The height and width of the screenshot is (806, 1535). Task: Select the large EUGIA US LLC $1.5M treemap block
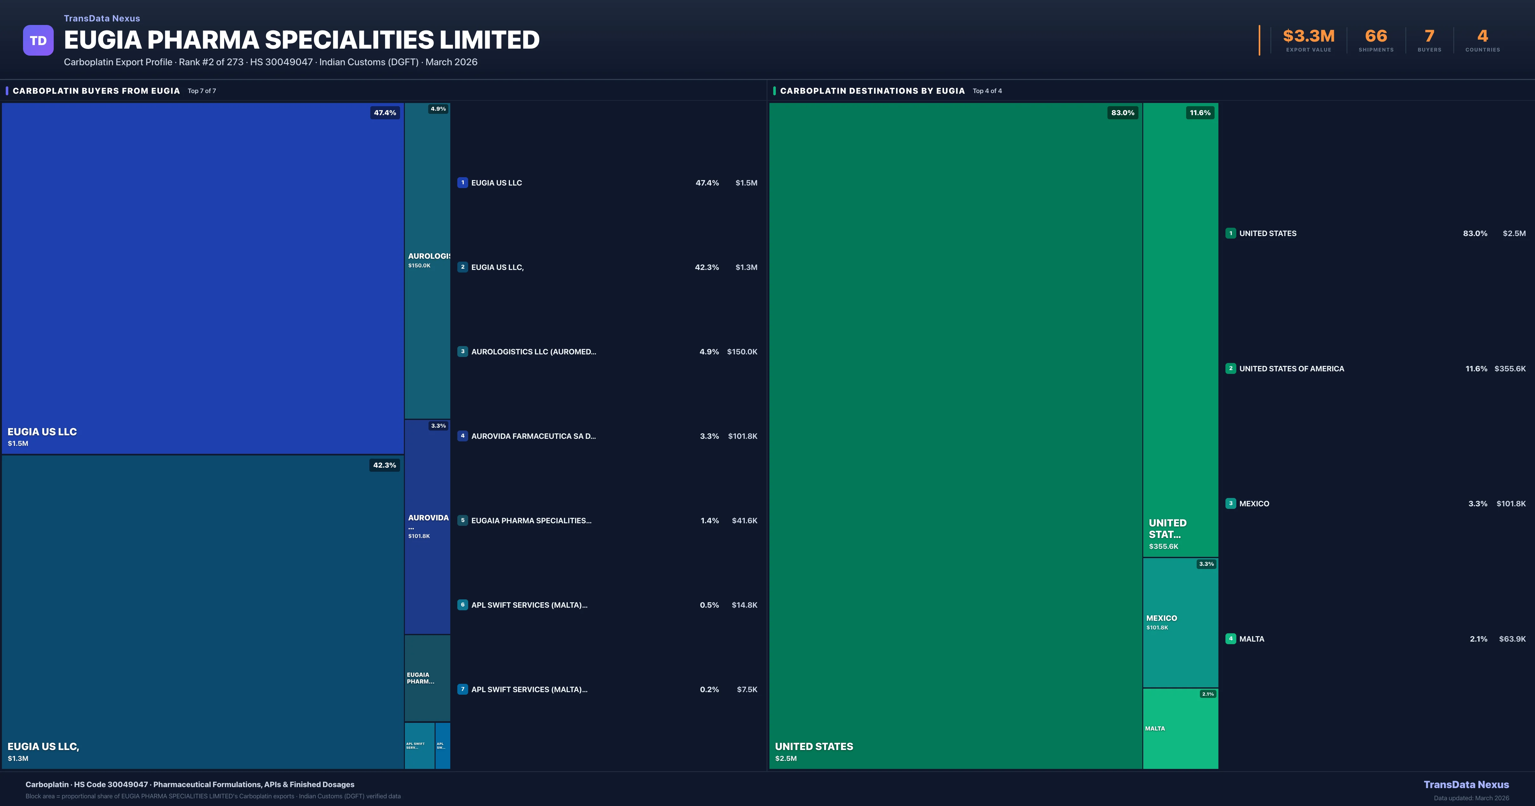pos(203,278)
